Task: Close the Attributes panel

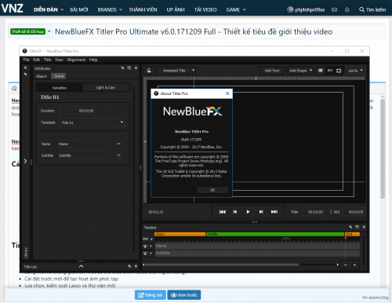Action: click(x=136, y=68)
